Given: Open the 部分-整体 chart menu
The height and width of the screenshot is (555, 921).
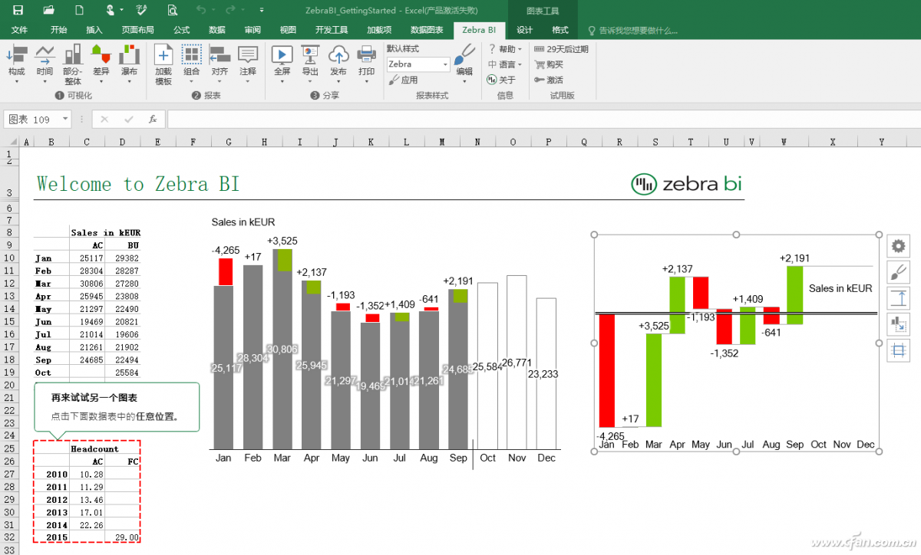Looking at the screenshot, I should tap(73, 64).
